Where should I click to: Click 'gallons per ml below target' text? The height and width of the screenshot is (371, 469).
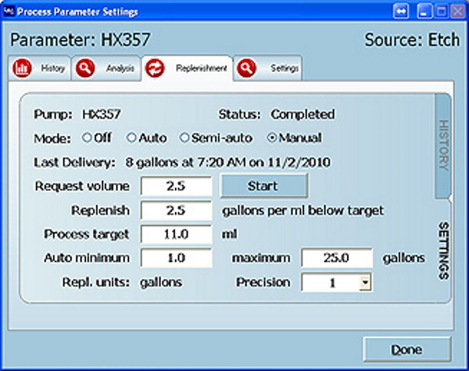303,210
